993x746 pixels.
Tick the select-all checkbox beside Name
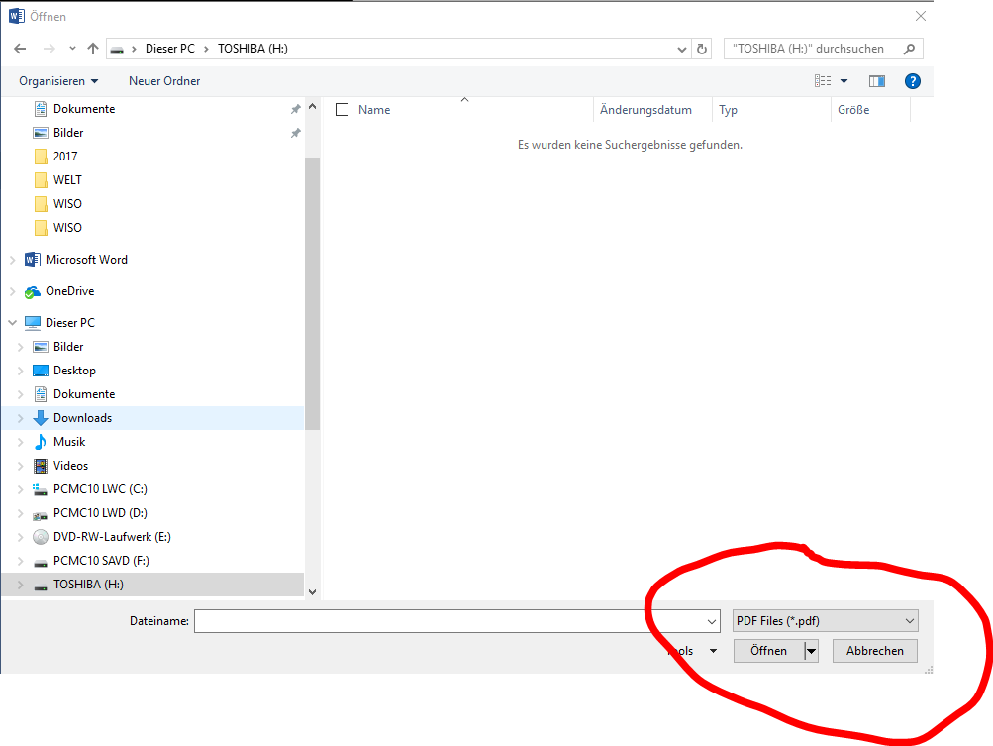point(342,110)
